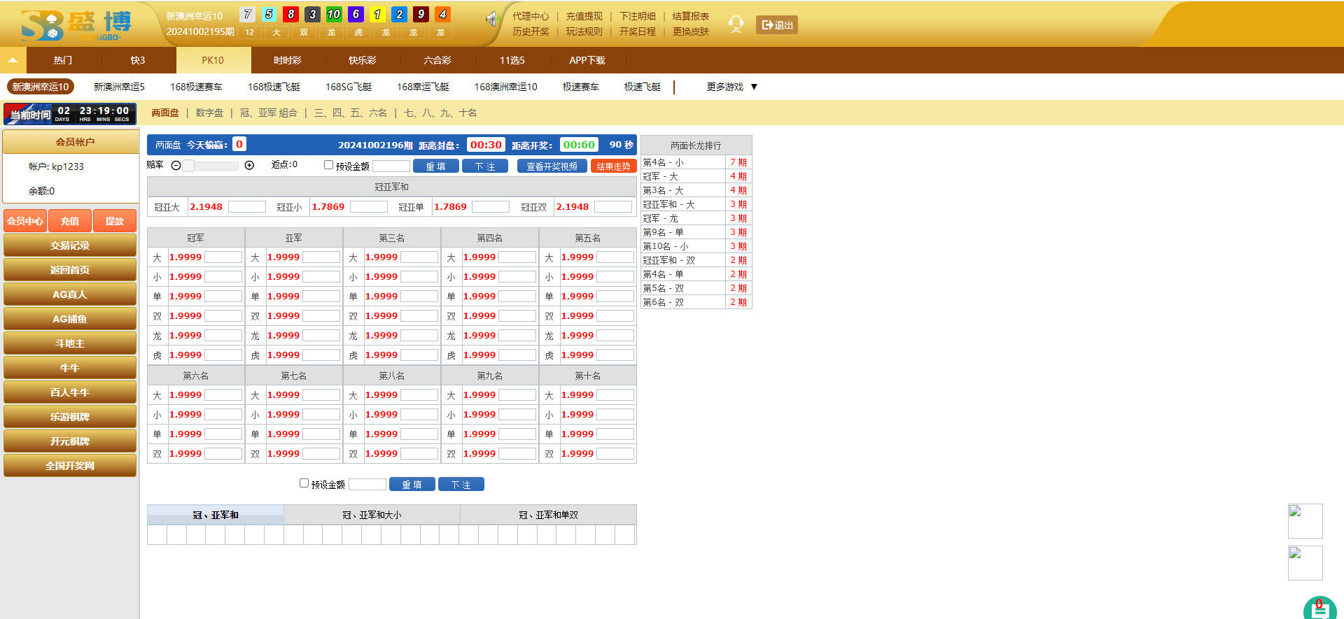Click the first winning ball number 7
This screenshot has height=619, width=1344.
point(247,14)
